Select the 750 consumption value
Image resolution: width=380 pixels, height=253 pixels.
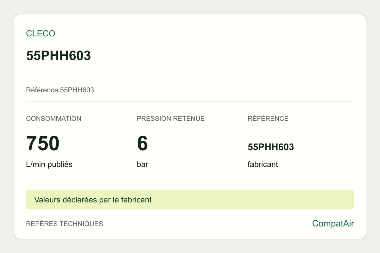[43, 143]
